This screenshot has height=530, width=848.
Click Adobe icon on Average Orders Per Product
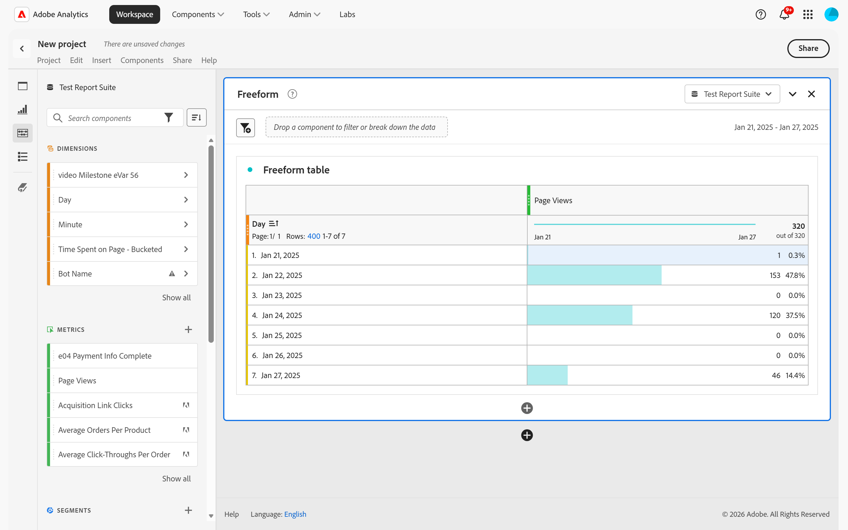(186, 430)
